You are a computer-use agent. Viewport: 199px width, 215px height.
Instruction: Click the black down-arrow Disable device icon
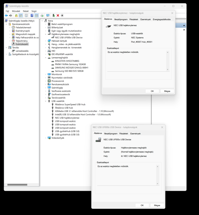pos(62,16)
